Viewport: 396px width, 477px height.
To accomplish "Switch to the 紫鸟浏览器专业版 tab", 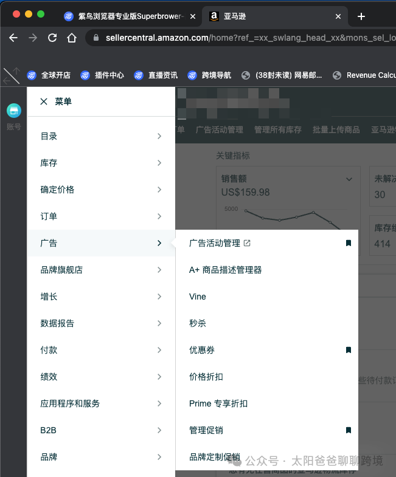I will pyautogui.click(x=130, y=16).
